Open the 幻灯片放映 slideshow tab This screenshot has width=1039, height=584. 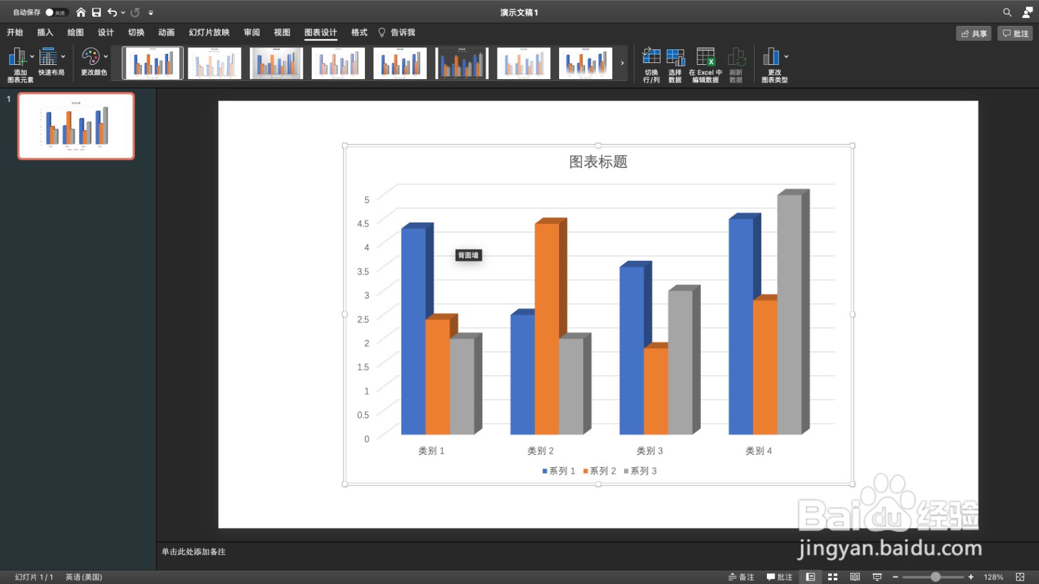[209, 32]
